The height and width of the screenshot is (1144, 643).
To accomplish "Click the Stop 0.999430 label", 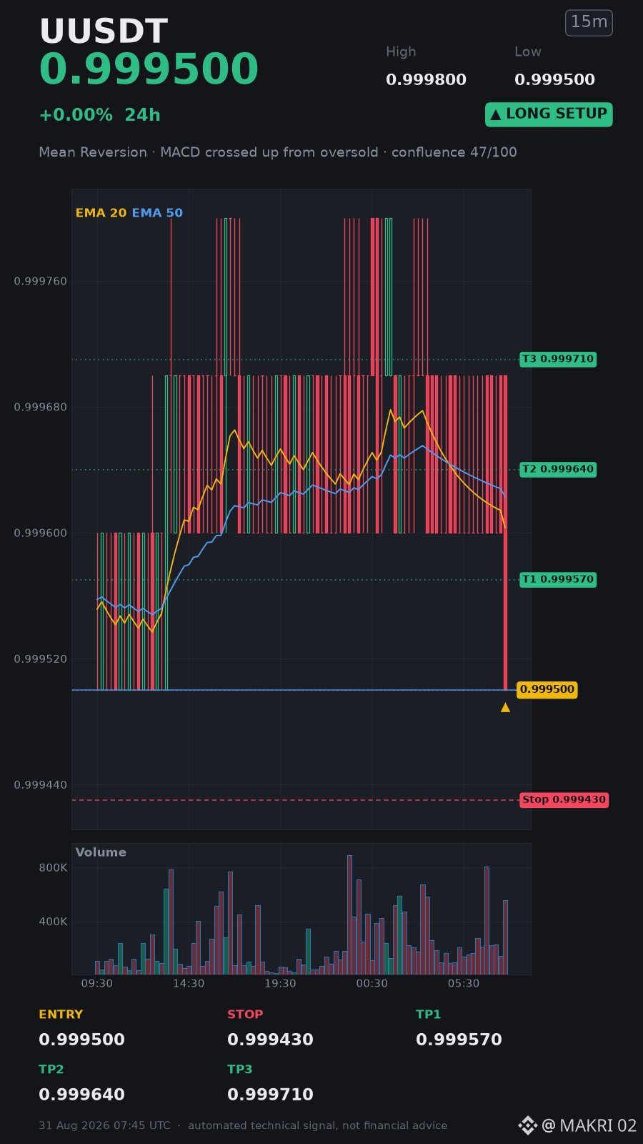I will click(x=564, y=799).
